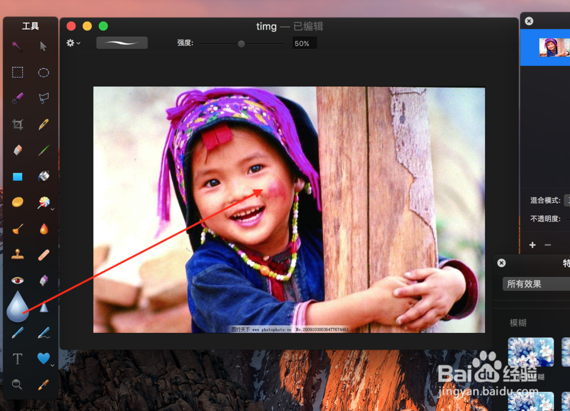Choose the blue Rectangle shape tool

click(x=18, y=177)
